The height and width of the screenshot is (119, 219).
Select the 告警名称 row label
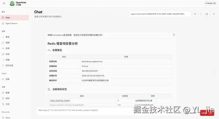(x=53, y=61)
